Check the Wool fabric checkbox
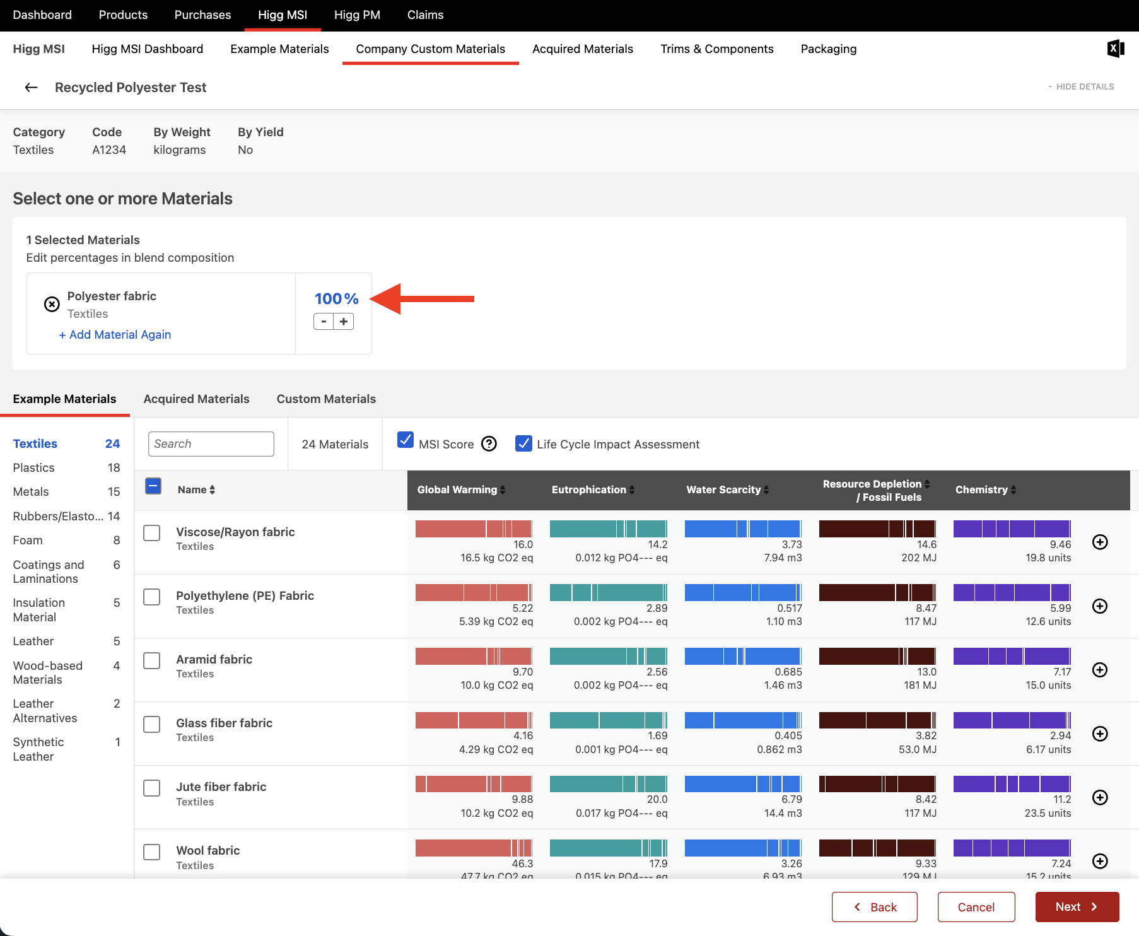 point(152,852)
